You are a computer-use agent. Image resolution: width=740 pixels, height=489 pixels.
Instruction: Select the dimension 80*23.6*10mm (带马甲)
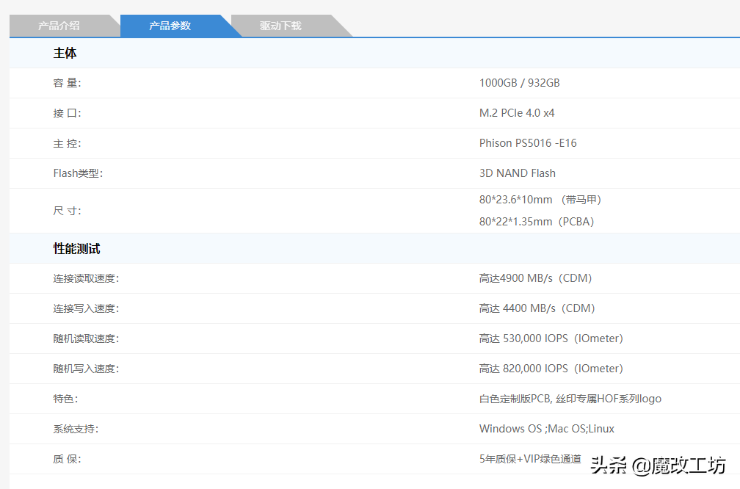point(540,200)
